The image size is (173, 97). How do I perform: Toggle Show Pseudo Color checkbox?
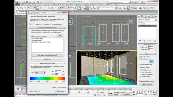coord(140,59)
